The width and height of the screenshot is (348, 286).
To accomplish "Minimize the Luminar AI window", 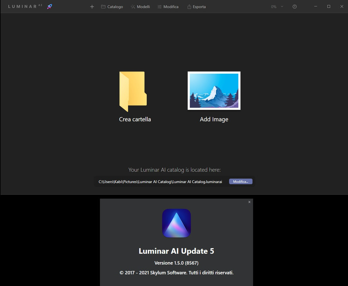I will [x=315, y=6].
